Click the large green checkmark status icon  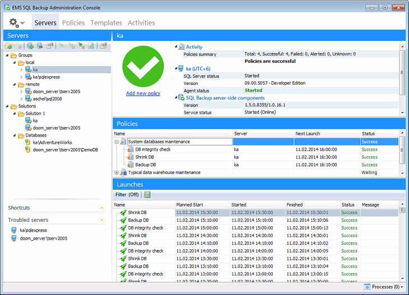(x=143, y=67)
